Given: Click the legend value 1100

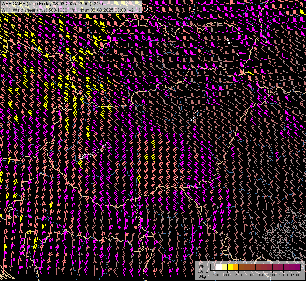Looking at the screenshot, I should (272, 275).
